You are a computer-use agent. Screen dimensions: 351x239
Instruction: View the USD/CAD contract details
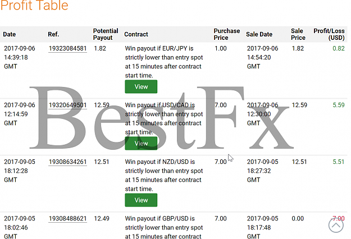click(141, 143)
